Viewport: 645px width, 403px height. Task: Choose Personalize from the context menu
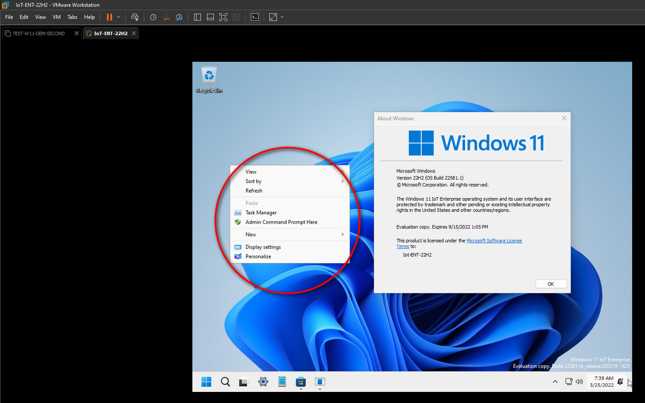(290, 256)
